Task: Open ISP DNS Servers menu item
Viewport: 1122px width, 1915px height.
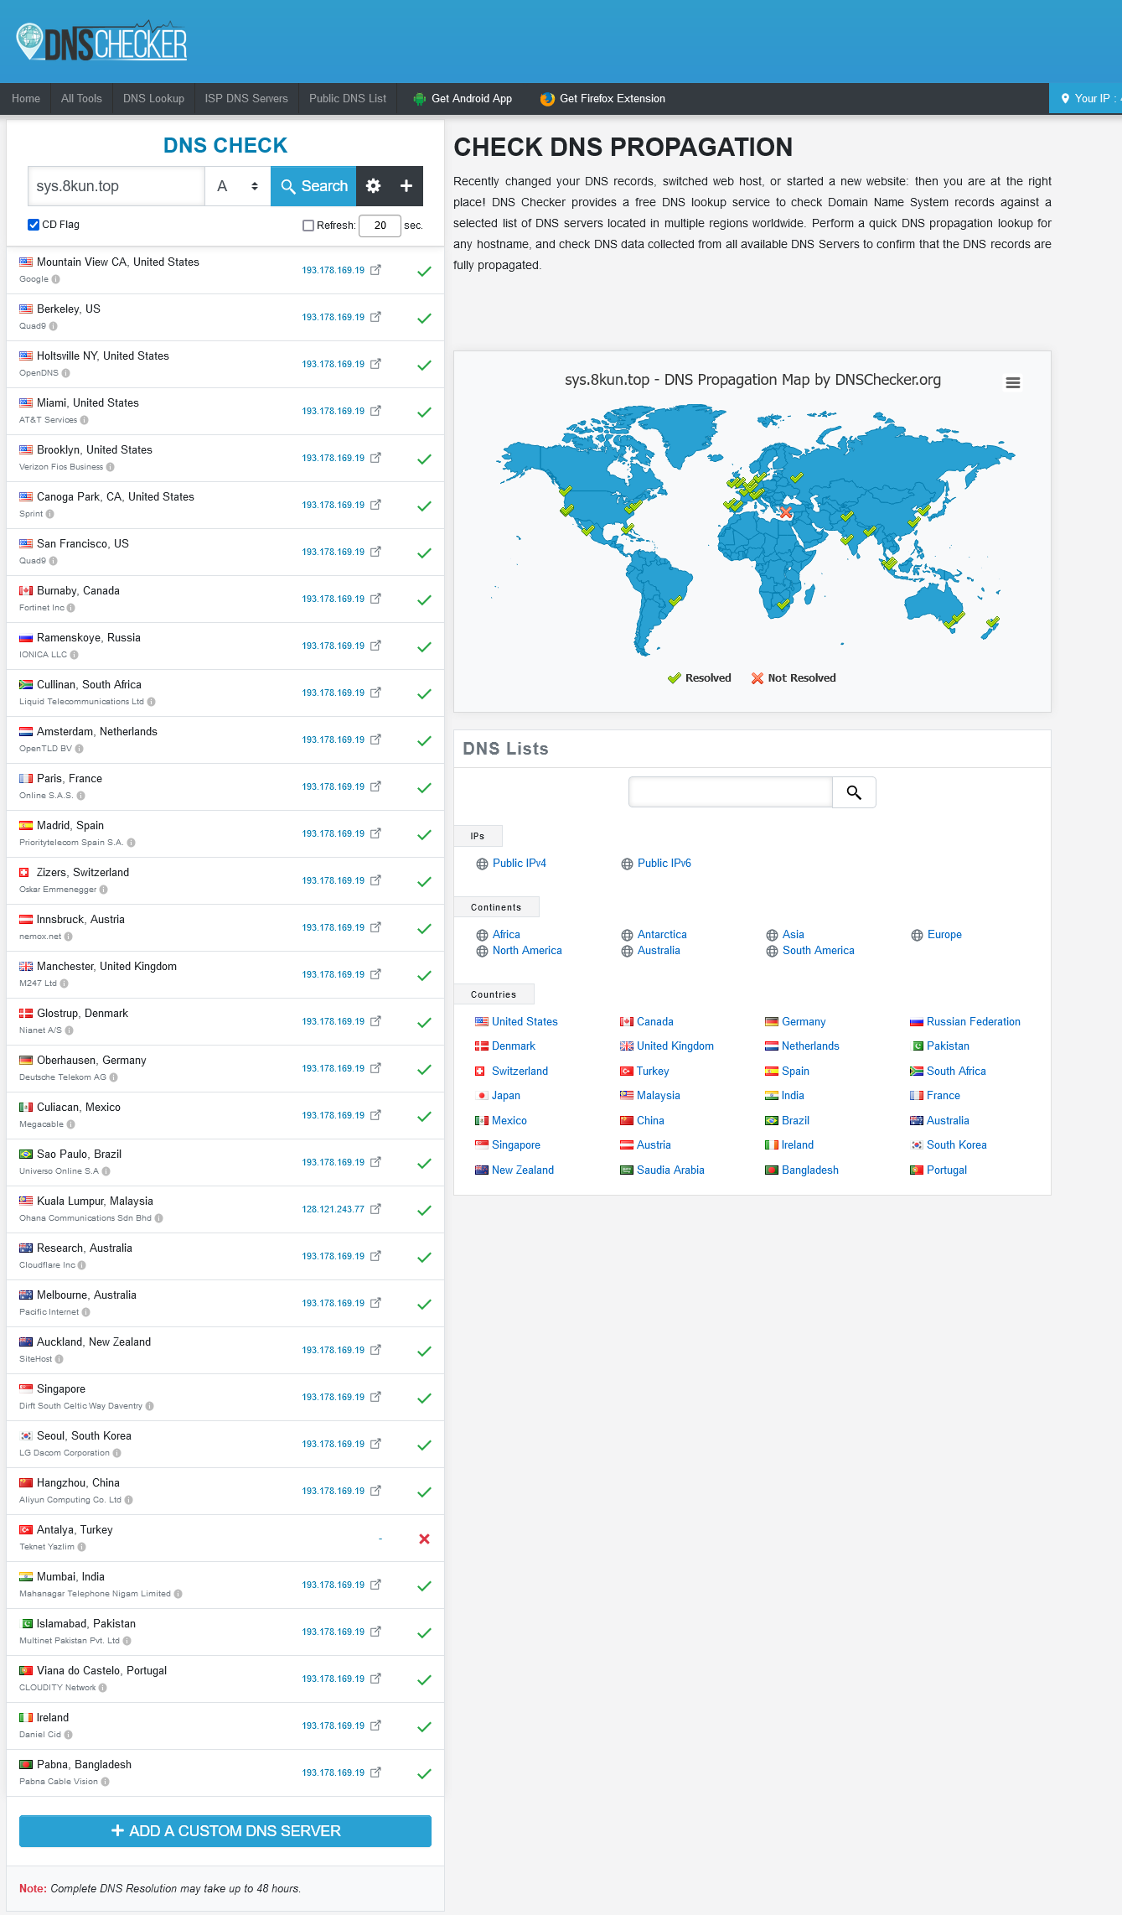Action: 246,98
